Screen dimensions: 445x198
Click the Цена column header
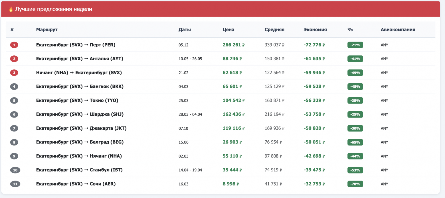click(x=228, y=29)
